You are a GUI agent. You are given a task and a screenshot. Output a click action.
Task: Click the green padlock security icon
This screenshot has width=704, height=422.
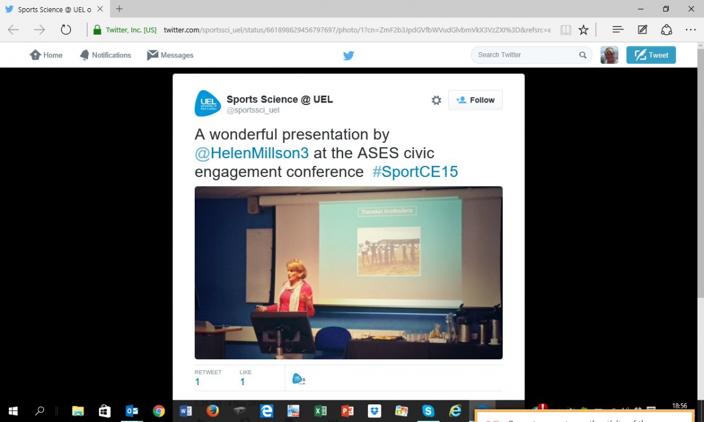point(97,30)
